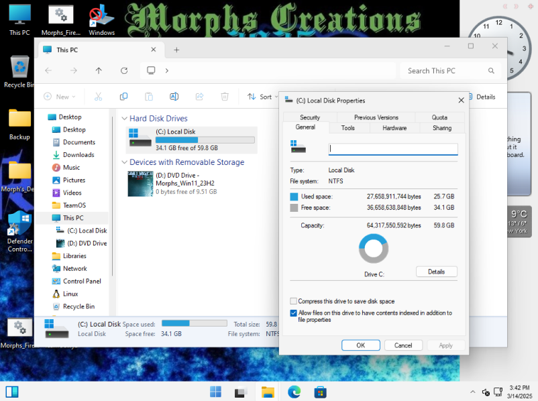Navigate up one level with up arrow
This screenshot has width=538, height=401.
[x=99, y=70]
